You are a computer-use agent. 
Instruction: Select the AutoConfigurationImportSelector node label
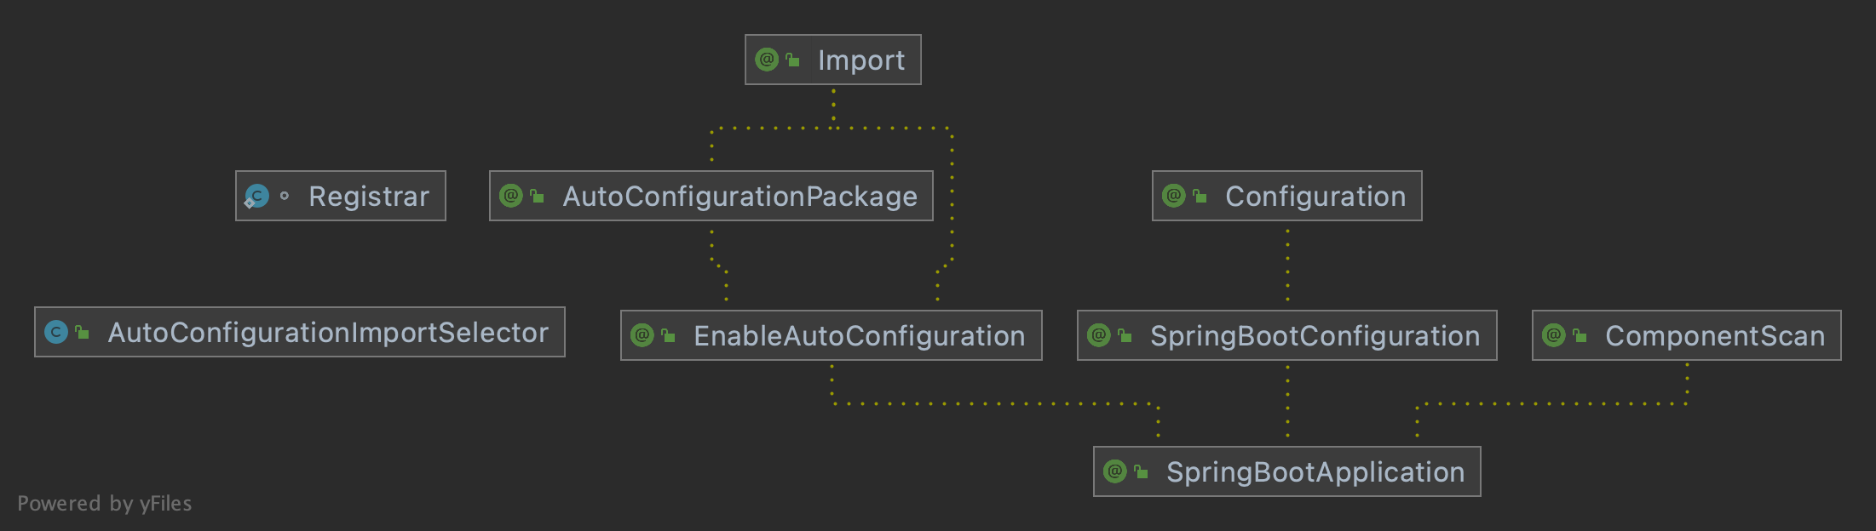point(328,333)
